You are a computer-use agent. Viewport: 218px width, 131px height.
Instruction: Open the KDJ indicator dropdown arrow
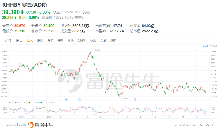(20, 102)
